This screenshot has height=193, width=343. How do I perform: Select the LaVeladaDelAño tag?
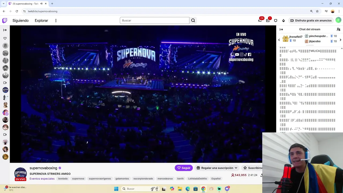click(197, 179)
